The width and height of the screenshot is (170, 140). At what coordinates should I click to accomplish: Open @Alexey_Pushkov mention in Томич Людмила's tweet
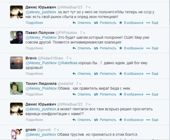tap(41, 88)
